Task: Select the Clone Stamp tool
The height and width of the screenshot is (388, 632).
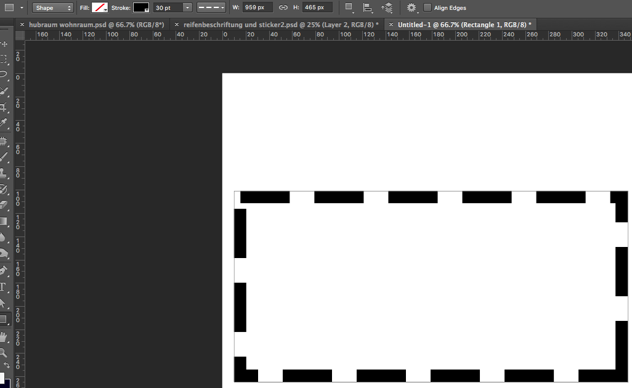Action: [x=4, y=173]
